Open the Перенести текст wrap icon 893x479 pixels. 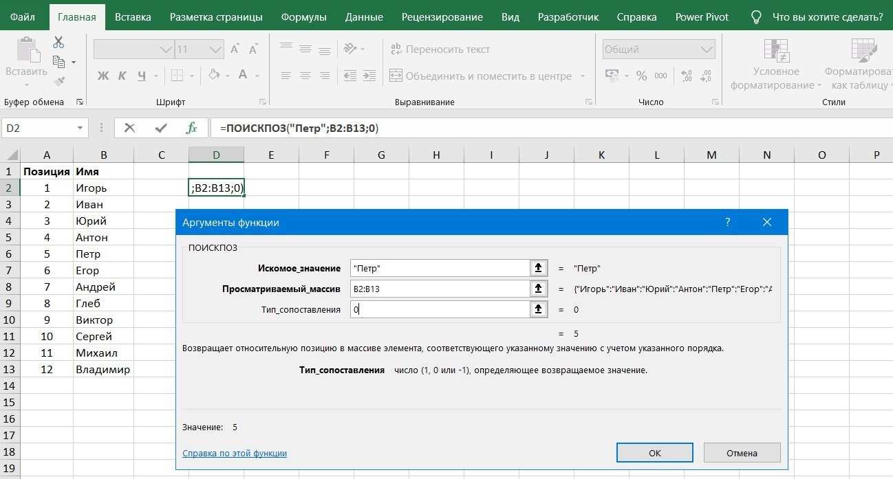(x=396, y=49)
